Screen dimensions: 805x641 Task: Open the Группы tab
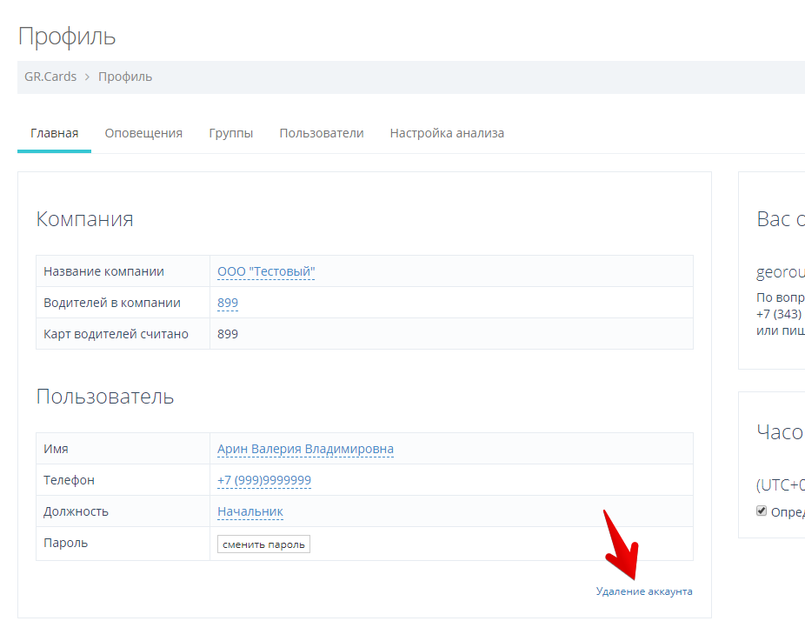pyautogui.click(x=230, y=133)
